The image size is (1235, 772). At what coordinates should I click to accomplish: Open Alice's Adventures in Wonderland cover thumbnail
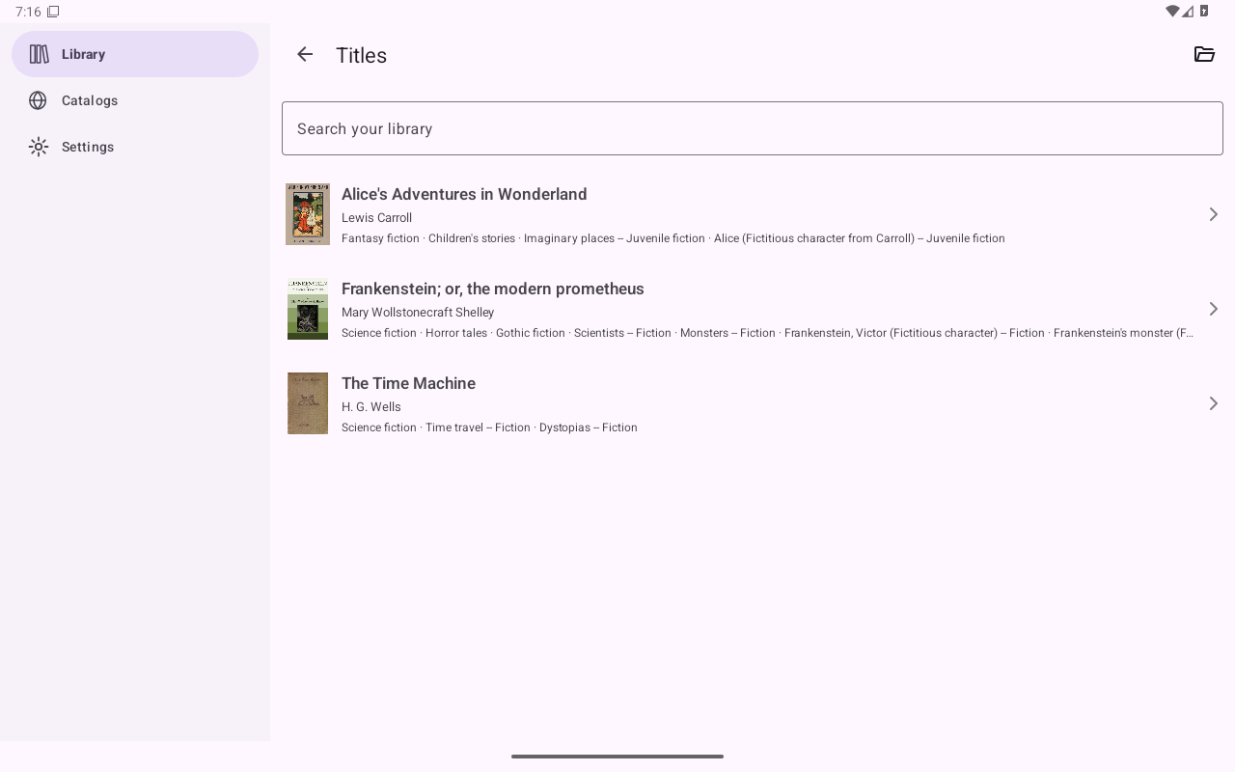308,214
